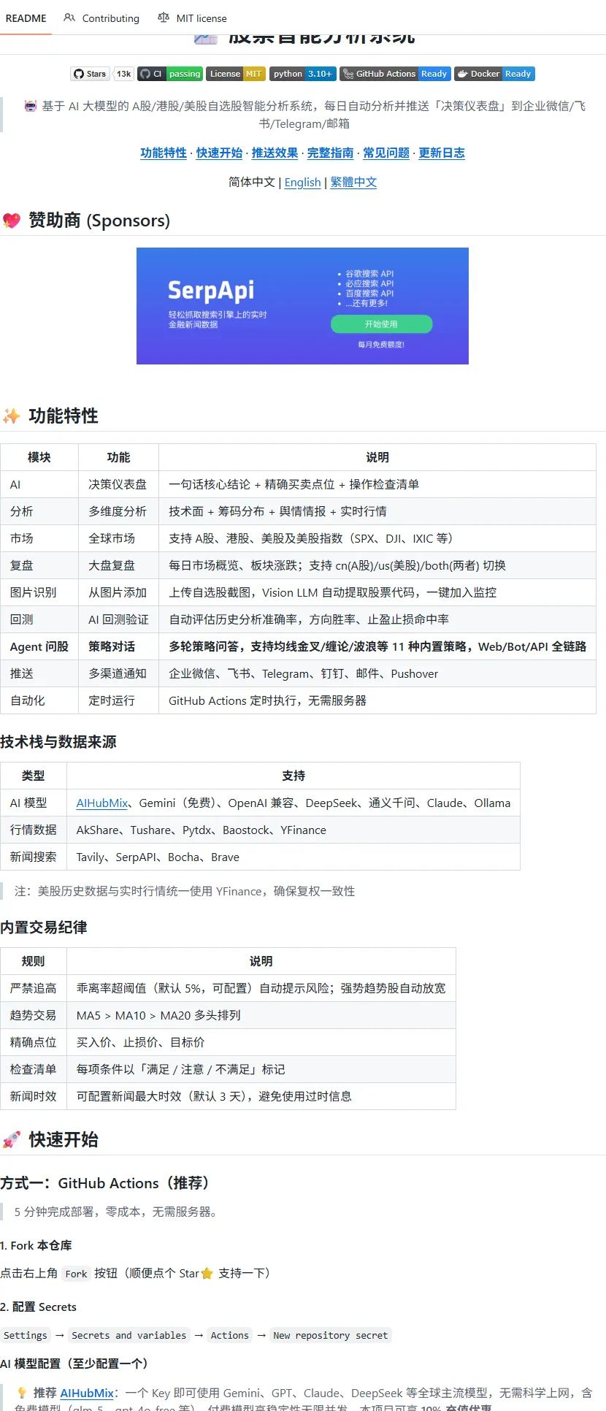Click the people icon beside Contributing
Image resolution: width=606 pixels, height=1411 pixels.
pyautogui.click(x=69, y=18)
